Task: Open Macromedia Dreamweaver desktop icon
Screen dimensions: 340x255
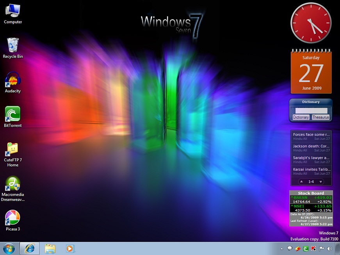Action: coord(12,184)
